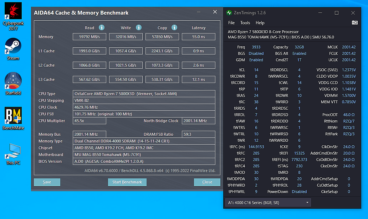Click the Motherboard field MSI MAG B550 Tomahawk
This screenshot has width=368, height=219.
[x=144, y=155]
